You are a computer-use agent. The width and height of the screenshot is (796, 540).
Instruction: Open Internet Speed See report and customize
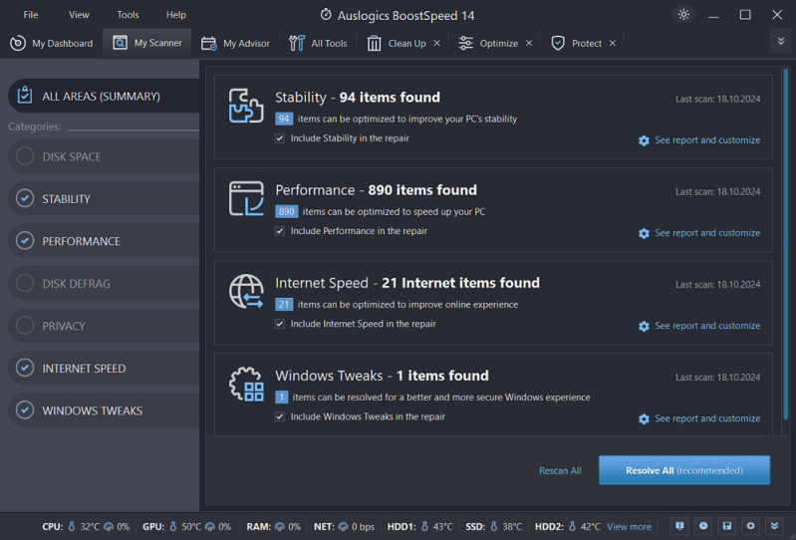pyautogui.click(x=699, y=326)
